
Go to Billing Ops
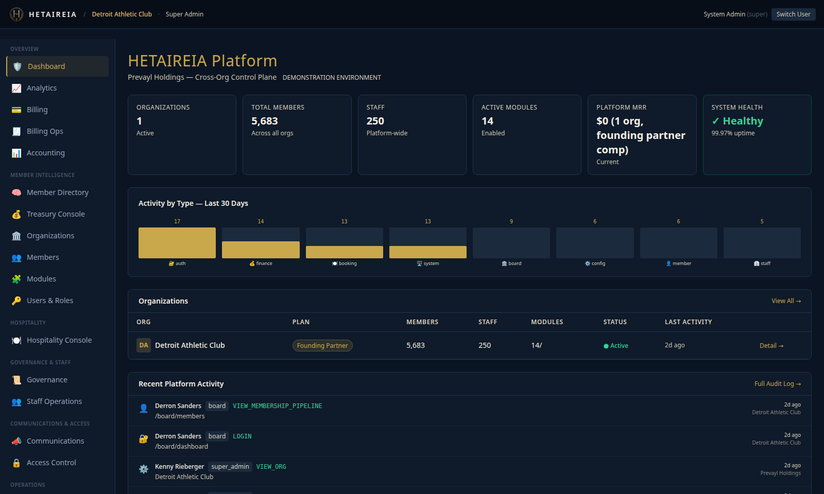point(58,131)
